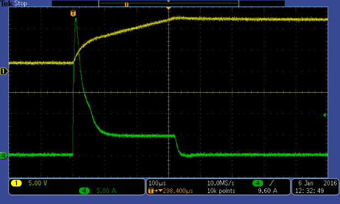Click the orange center trigger point triangle
The image size is (340, 204).
pos(168,8)
